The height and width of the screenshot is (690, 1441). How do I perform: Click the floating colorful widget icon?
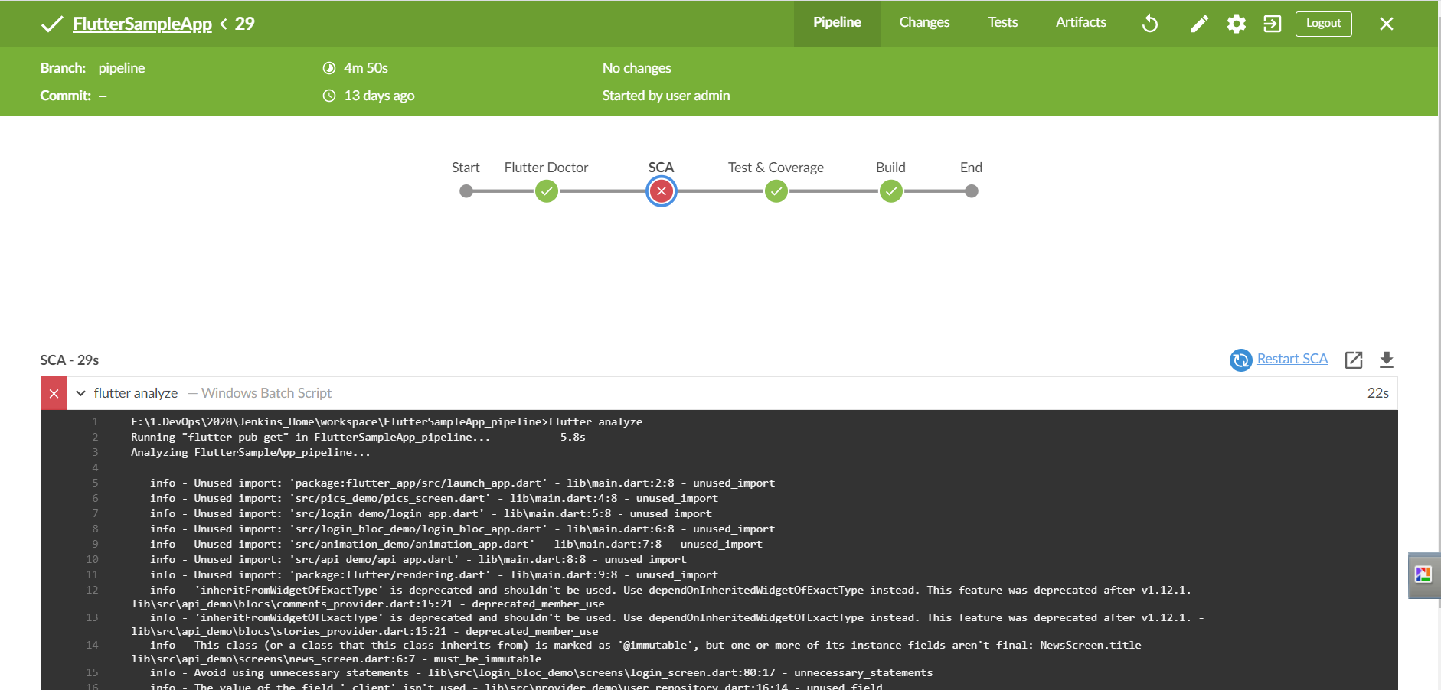[1423, 574]
